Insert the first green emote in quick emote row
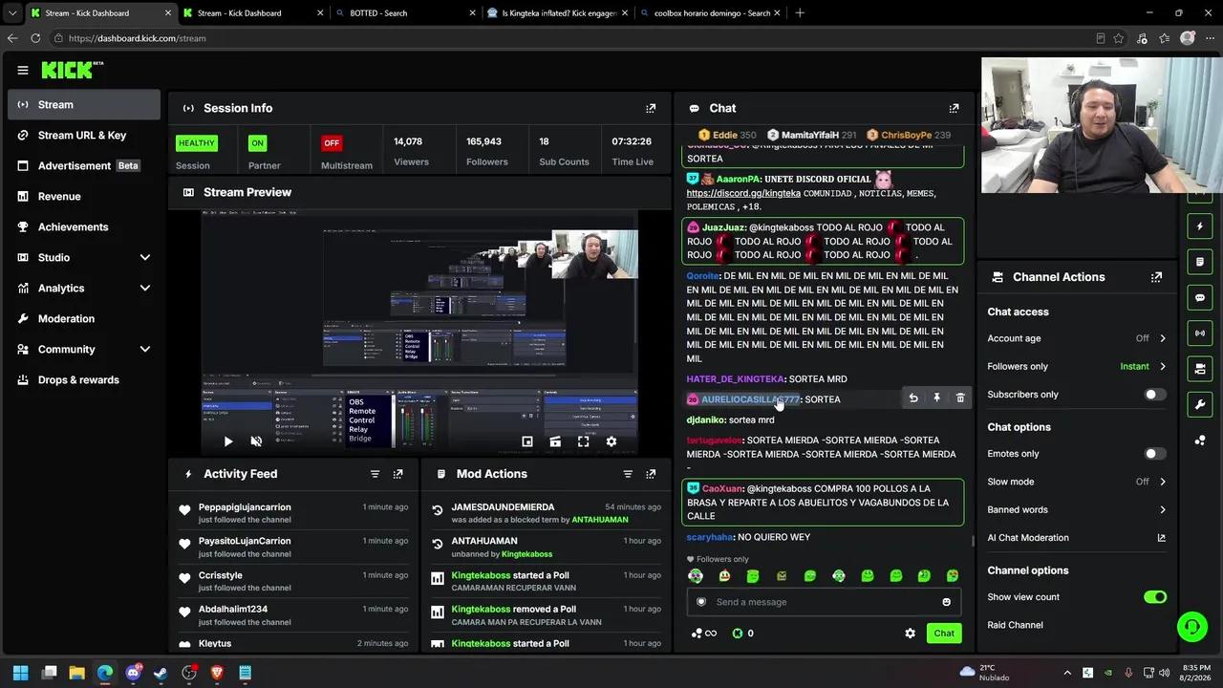 [x=753, y=576]
